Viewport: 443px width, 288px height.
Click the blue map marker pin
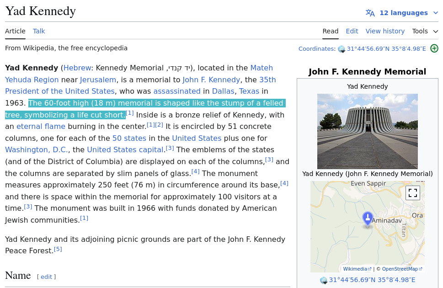[368, 219]
